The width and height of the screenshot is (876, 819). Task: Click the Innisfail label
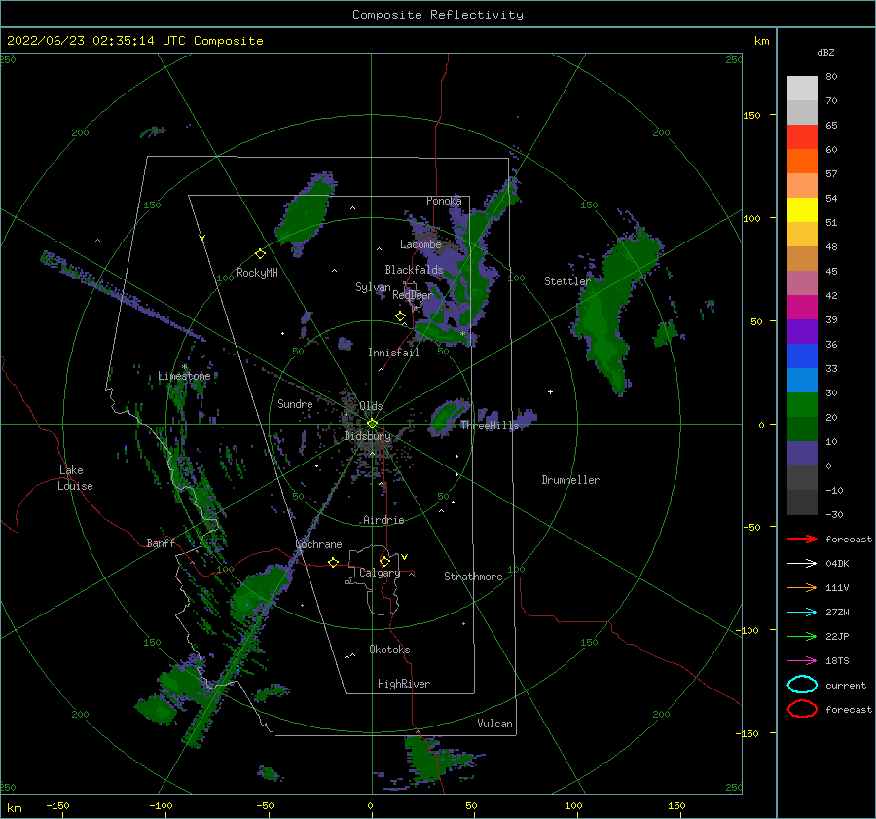click(393, 353)
